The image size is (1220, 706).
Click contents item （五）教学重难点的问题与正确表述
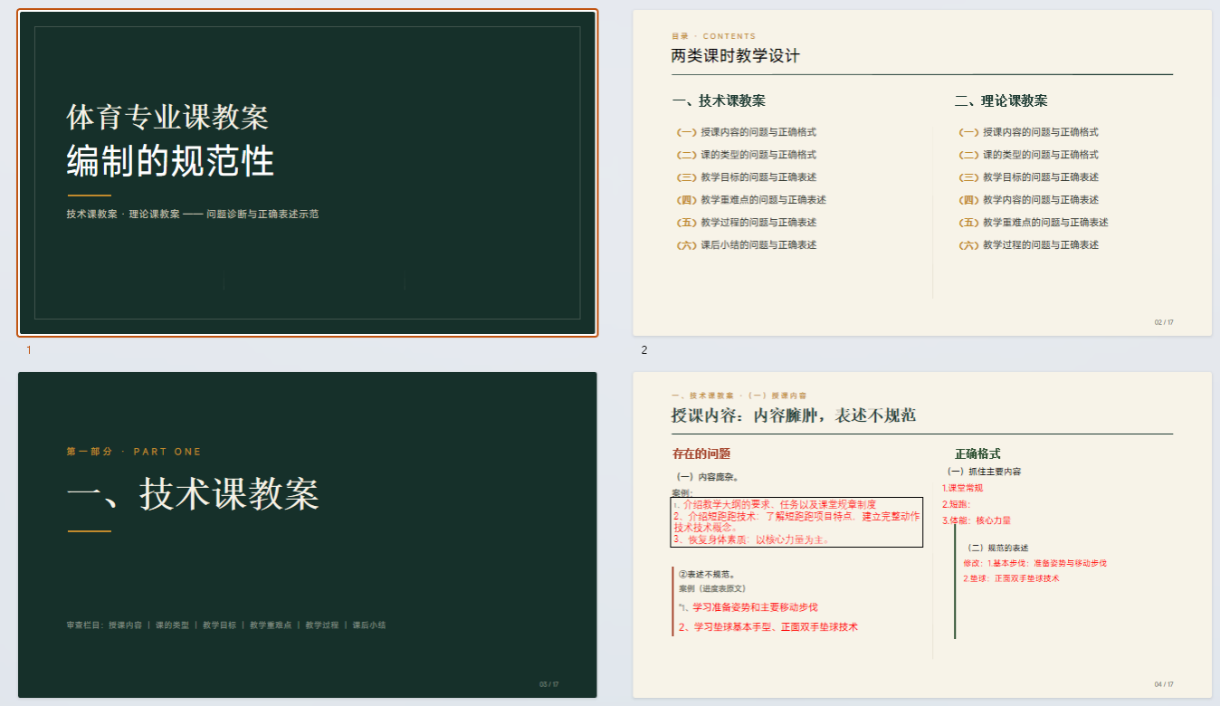pos(1034,223)
